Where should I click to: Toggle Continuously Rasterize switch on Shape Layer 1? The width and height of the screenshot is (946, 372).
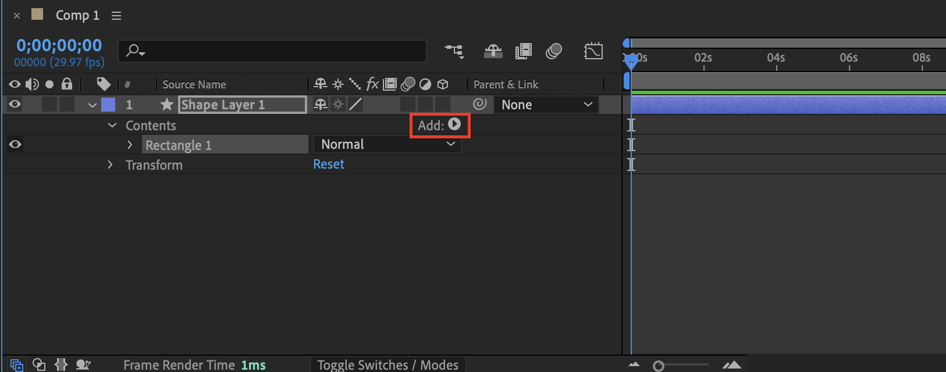pos(338,105)
